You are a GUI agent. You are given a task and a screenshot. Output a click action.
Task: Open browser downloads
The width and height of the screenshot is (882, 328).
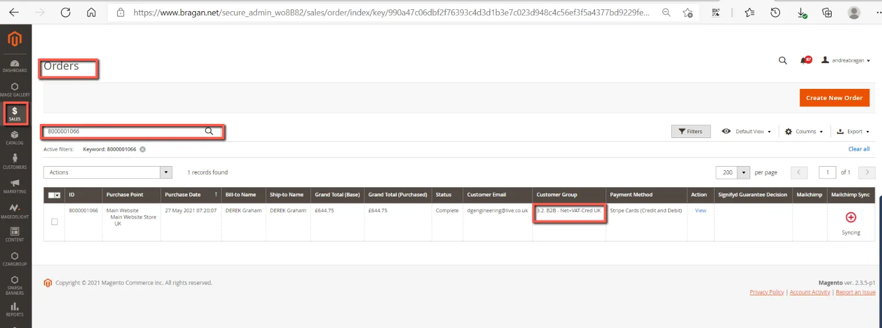(x=802, y=12)
